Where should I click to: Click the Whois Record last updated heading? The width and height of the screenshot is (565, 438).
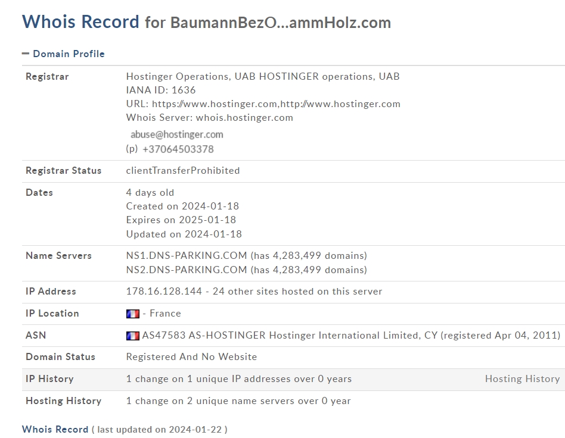coord(125,429)
